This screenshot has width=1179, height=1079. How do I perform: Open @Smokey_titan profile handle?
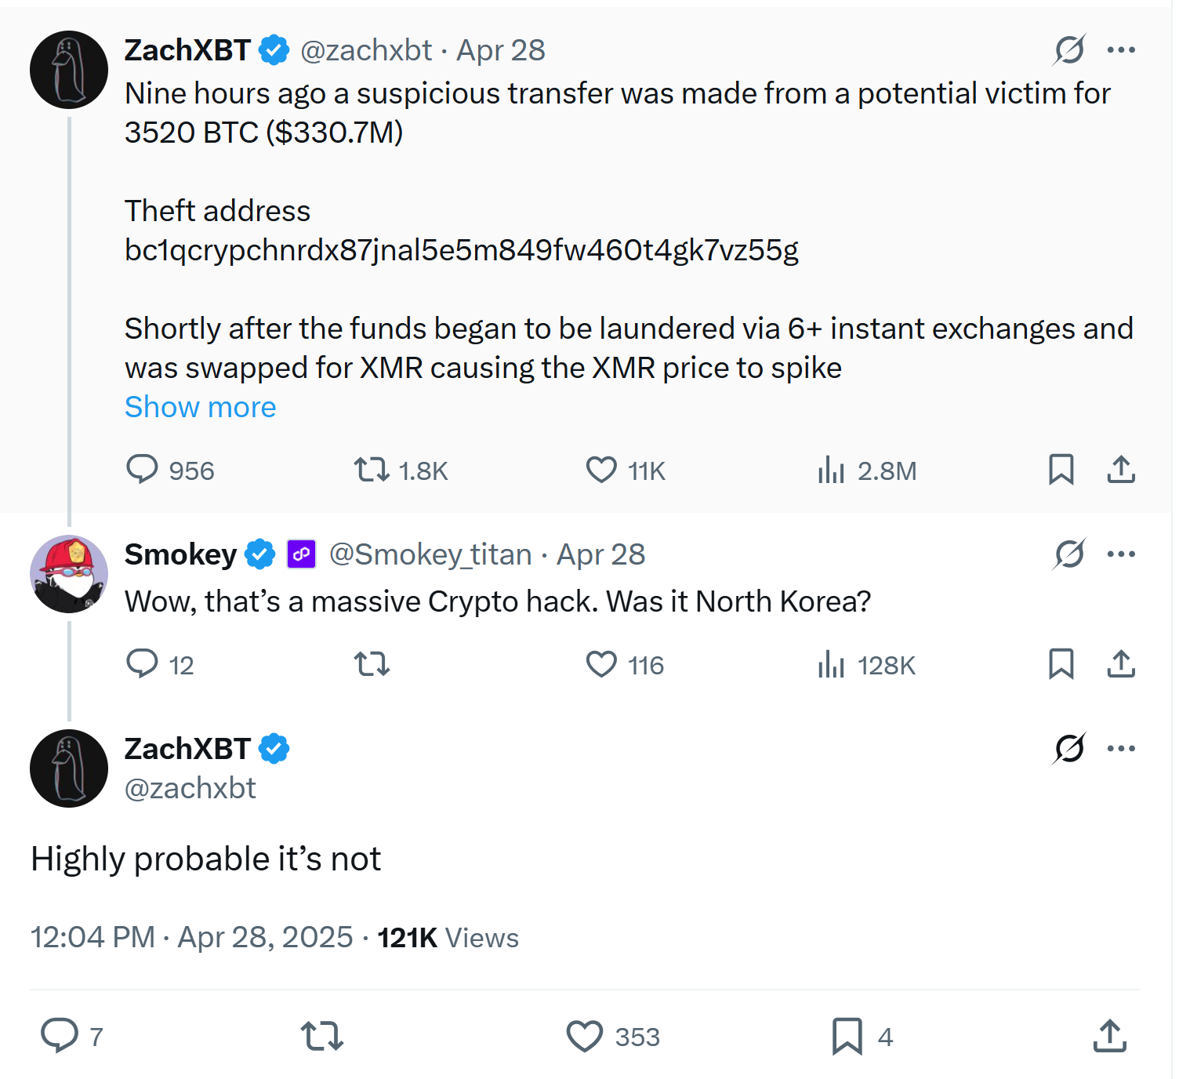coord(430,554)
